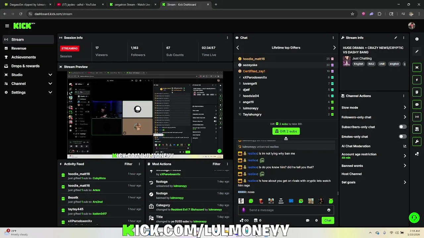Image resolution: width=424 pixels, height=238 pixels.
Task: Toggle the chat bubble widget sidebar icon
Action: tap(417, 104)
